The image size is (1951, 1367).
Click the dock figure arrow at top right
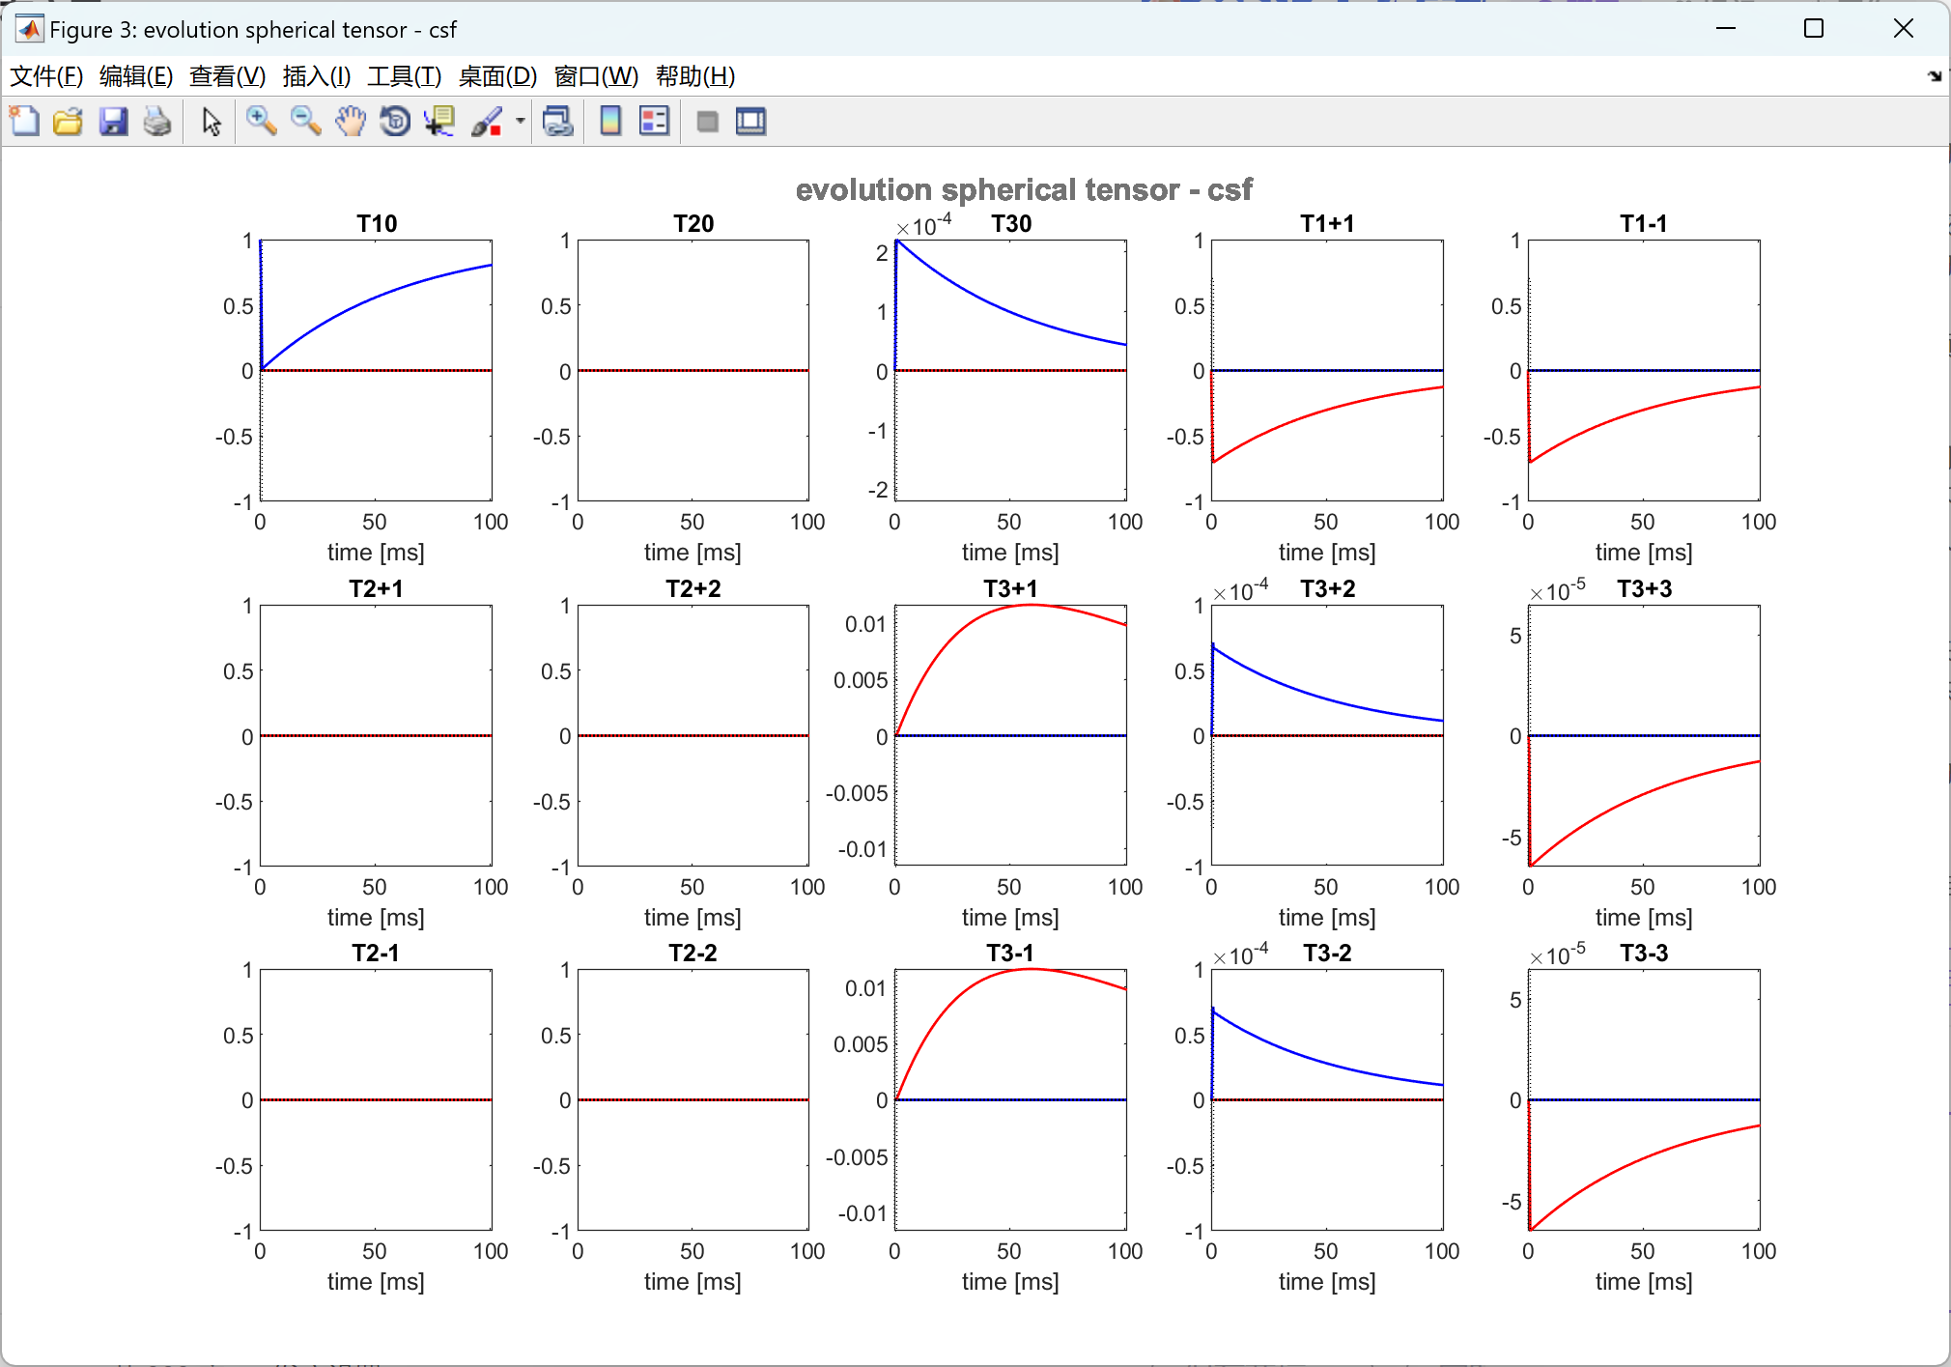[1934, 76]
